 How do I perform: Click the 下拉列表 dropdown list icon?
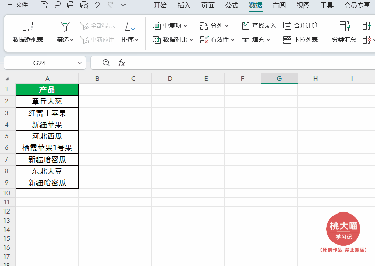click(287, 40)
